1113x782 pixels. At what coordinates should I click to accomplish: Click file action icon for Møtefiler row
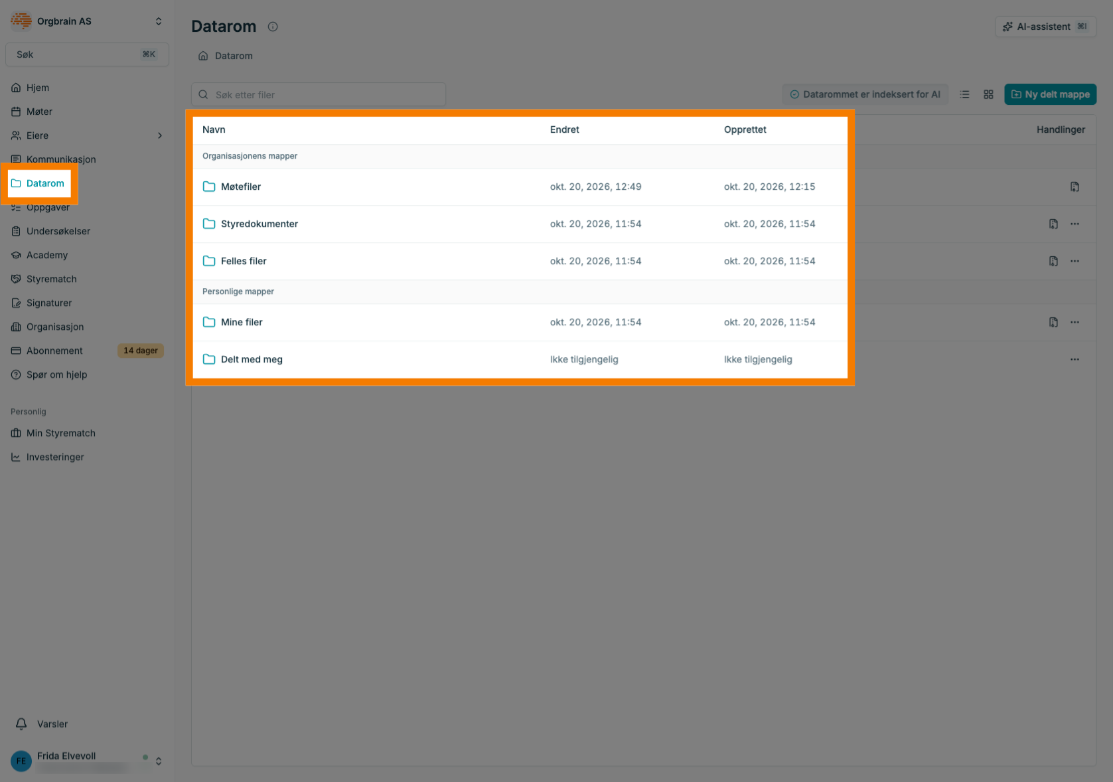tap(1075, 187)
